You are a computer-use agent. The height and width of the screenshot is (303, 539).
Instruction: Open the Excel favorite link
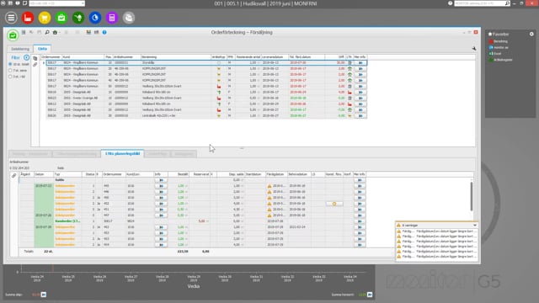[x=498, y=54]
